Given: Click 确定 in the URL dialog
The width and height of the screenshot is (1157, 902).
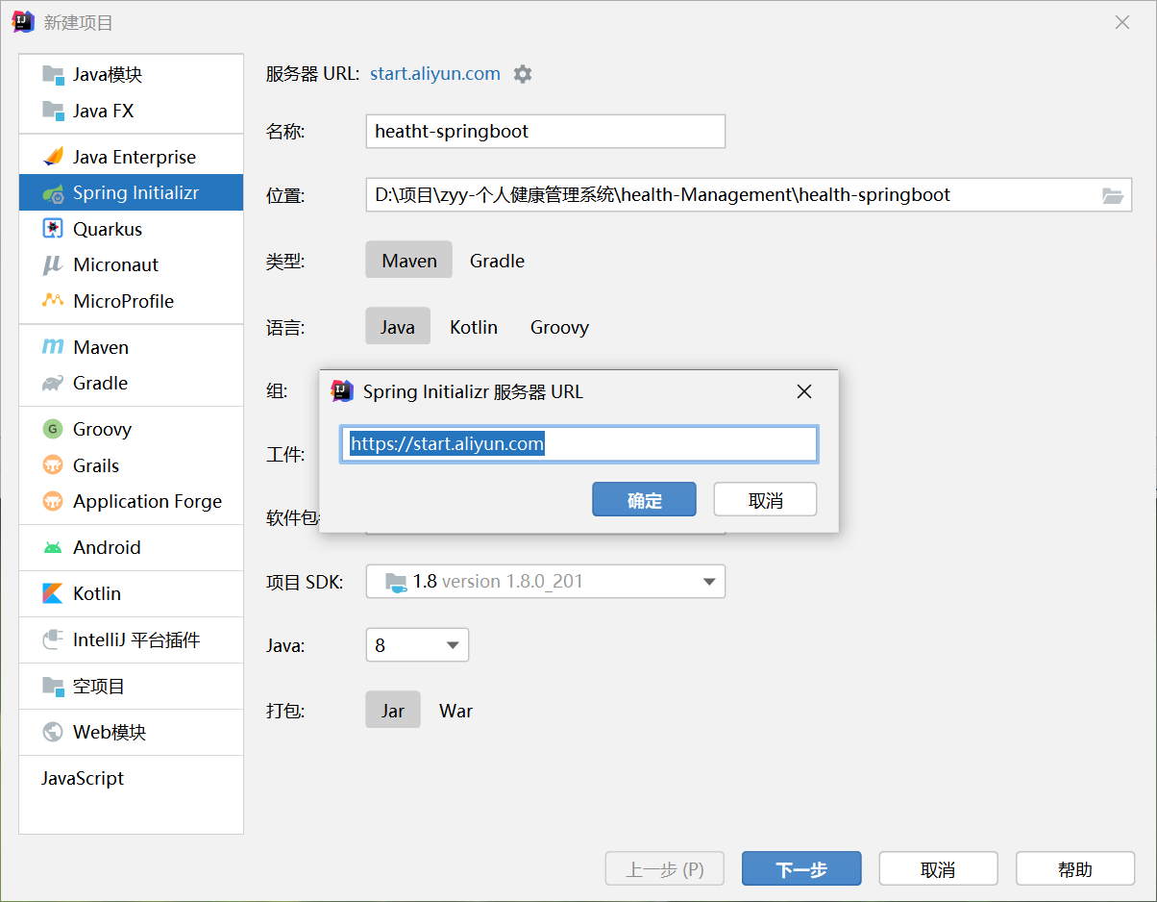Looking at the screenshot, I should click(644, 499).
